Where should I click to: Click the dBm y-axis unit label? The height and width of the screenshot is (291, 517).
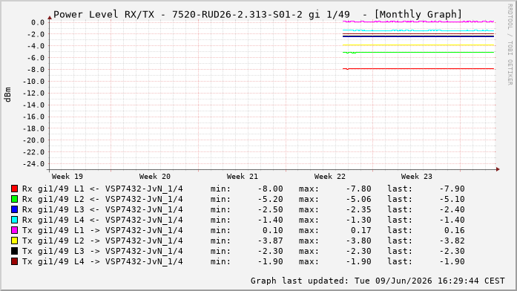7,95
